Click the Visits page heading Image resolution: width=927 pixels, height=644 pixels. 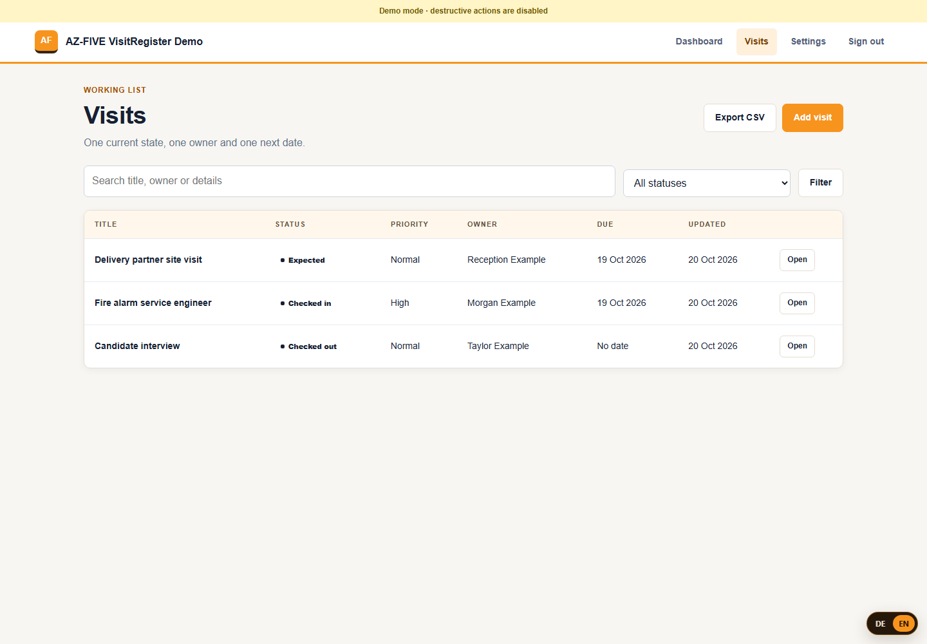(x=115, y=116)
